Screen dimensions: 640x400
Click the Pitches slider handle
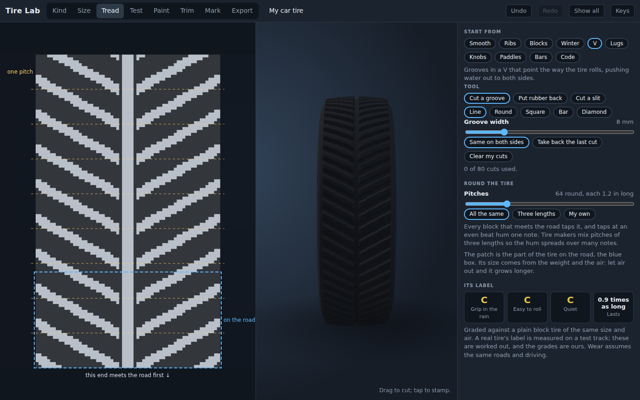[x=507, y=204]
